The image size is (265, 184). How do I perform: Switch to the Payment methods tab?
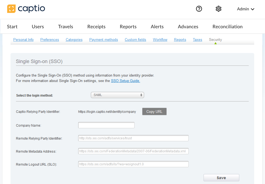point(103,40)
